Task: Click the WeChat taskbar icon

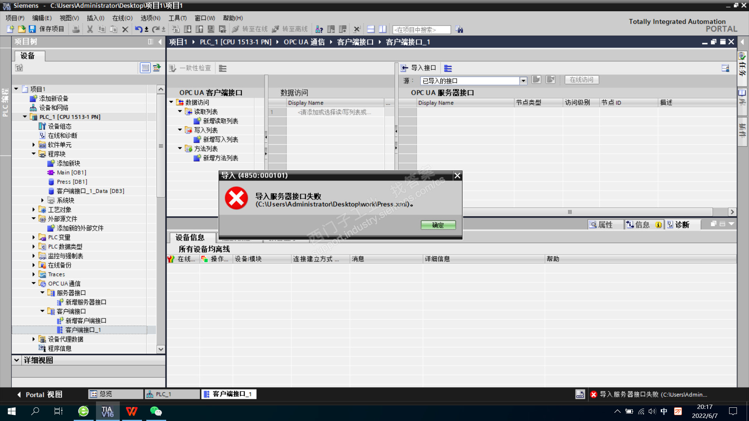Action: (156, 411)
